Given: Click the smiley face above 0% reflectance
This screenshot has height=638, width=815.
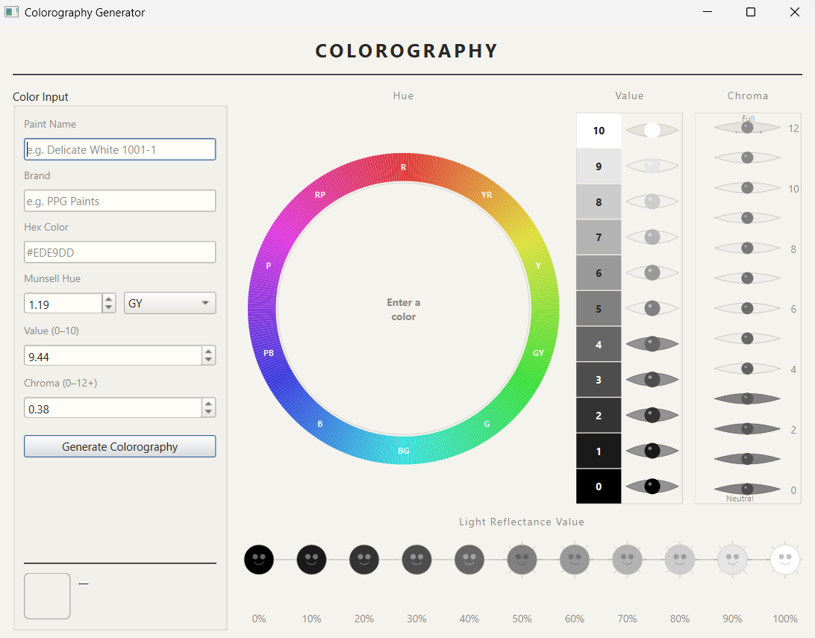Looking at the screenshot, I should (x=259, y=559).
